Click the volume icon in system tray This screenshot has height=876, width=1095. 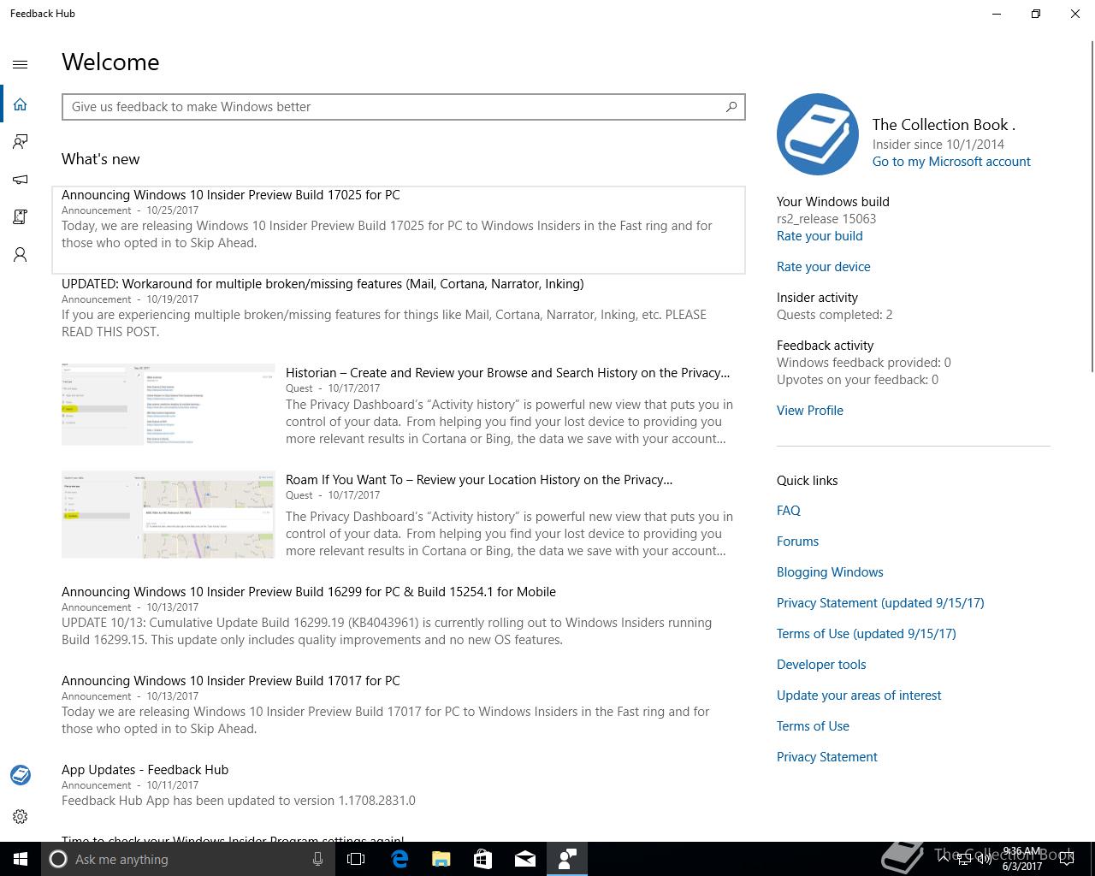[x=985, y=859]
